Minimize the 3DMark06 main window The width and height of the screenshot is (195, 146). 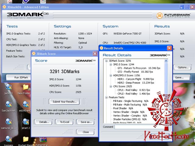(x=182, y=7)
